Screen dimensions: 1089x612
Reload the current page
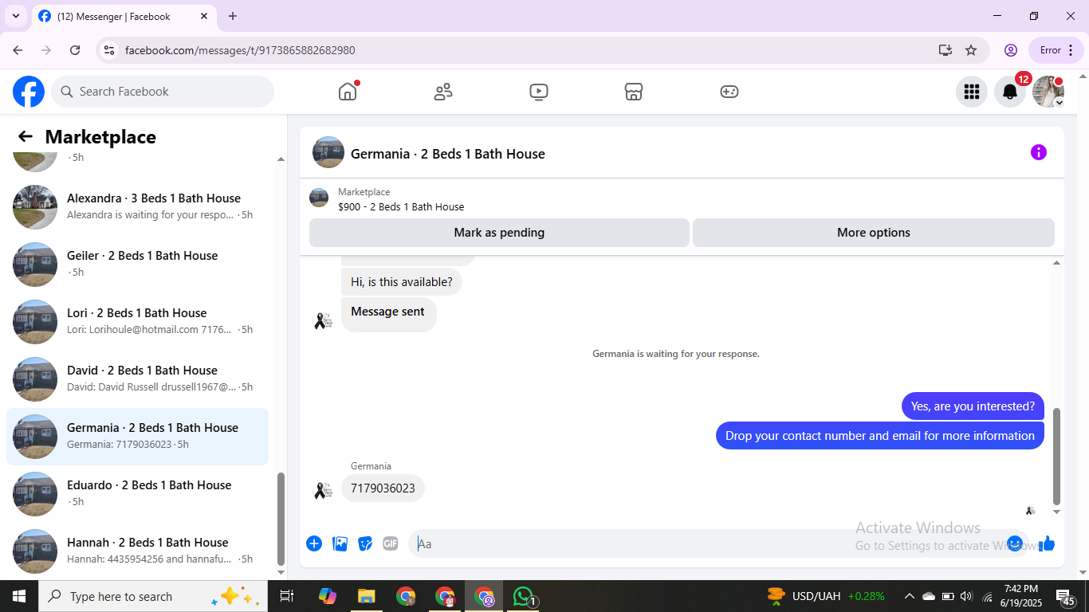(75, 50)
